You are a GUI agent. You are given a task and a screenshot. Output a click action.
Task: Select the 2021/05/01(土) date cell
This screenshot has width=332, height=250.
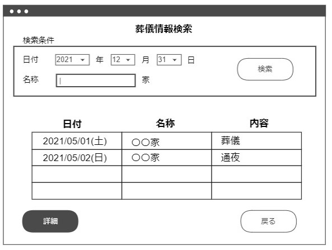(77, 141)
